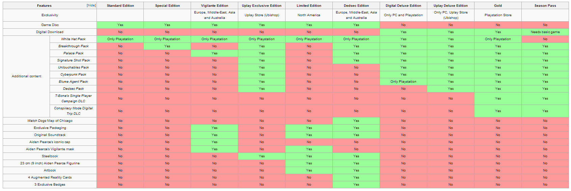Click the Vigilante Edition column header
571x191 pixels.
pos(214,6)
